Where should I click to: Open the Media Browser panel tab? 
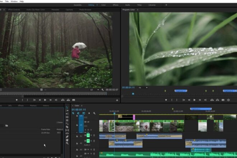[x=85, y=10]
